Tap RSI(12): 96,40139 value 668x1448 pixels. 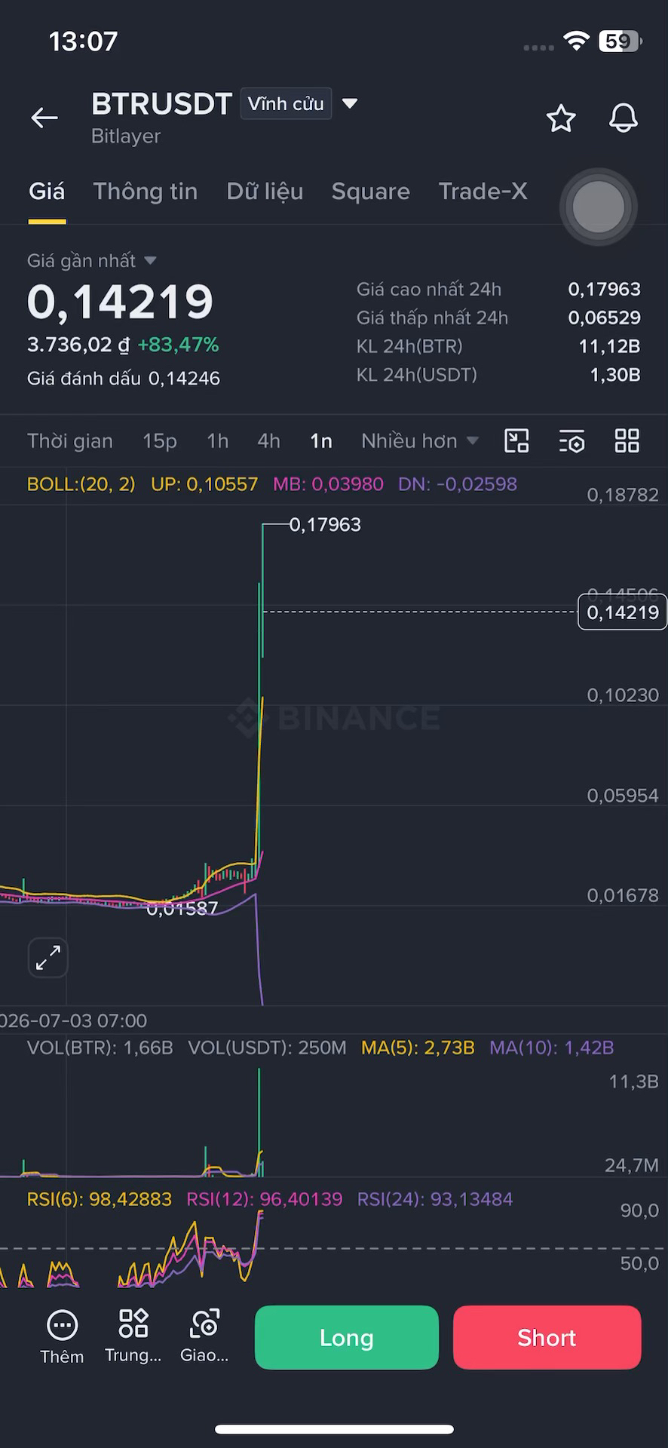(x=265, y=1199)
